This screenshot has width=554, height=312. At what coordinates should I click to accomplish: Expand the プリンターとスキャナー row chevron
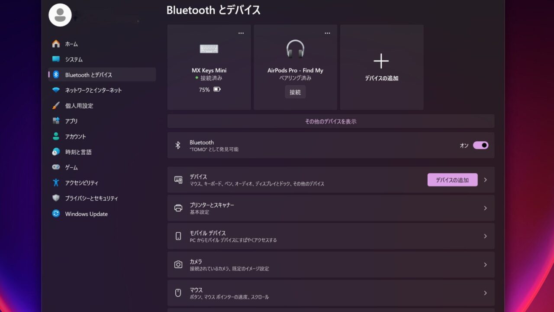(485, 208)
